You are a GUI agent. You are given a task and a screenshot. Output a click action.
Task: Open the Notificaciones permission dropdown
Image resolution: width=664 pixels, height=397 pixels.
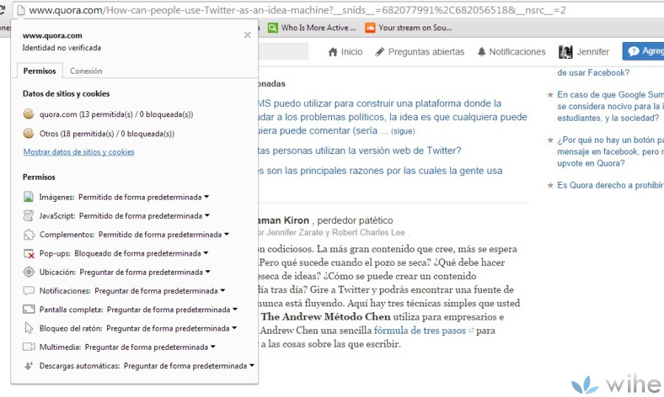click(159, 291)
